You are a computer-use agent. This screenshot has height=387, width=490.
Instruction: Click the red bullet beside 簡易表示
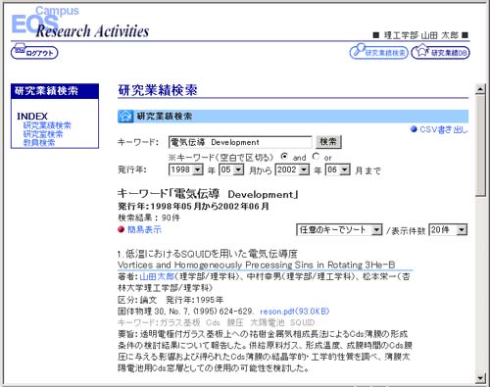point(122,229)
